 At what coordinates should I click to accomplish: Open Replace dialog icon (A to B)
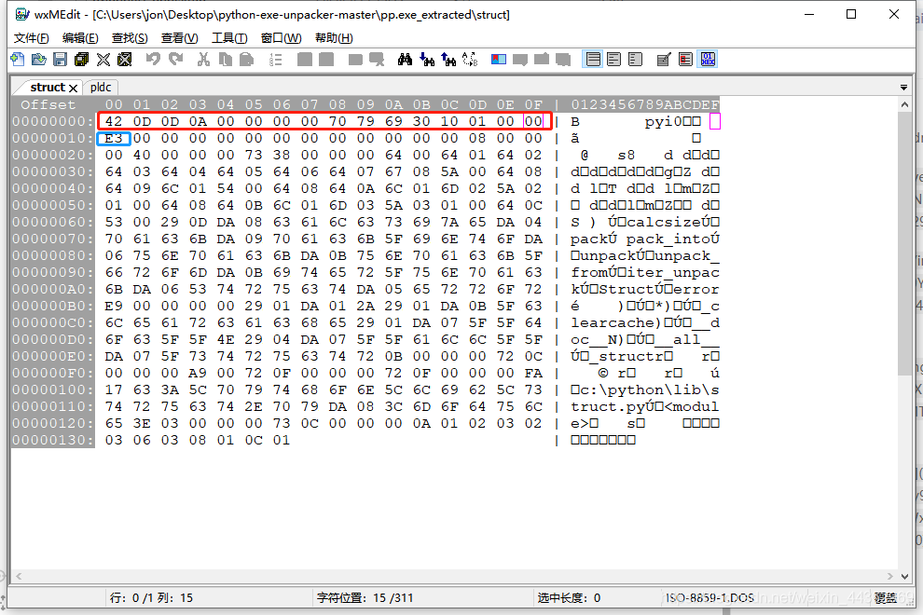pos(470,59)
